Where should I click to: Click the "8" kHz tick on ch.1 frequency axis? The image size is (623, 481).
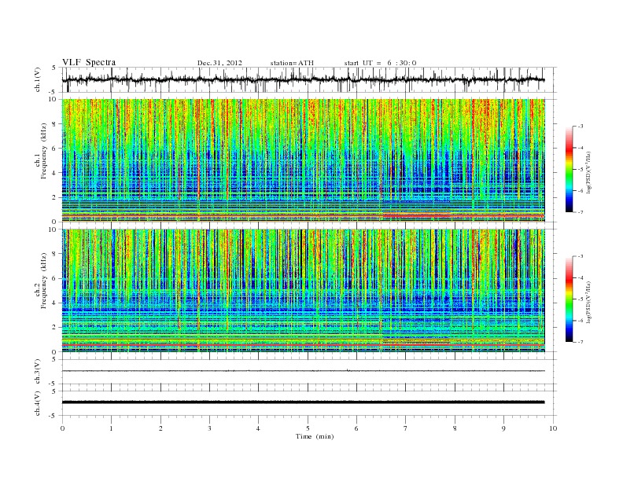click(55, 124)
